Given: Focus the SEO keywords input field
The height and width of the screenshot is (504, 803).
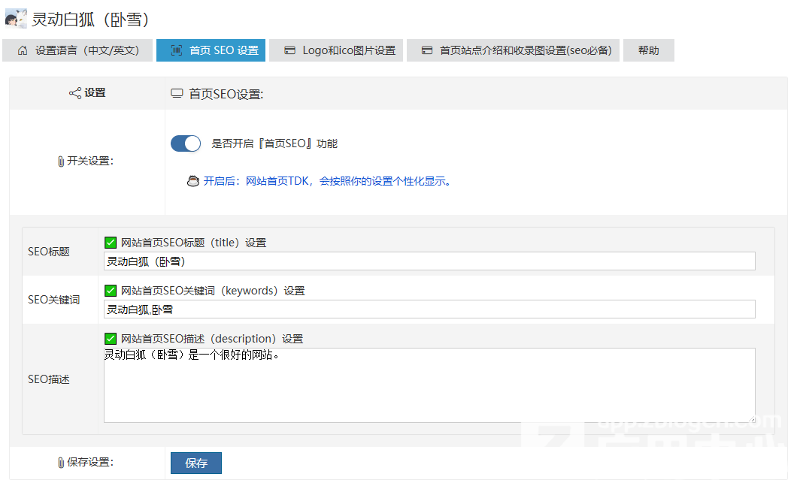Looking at the screenshot, I should click(x=429, y=309).
